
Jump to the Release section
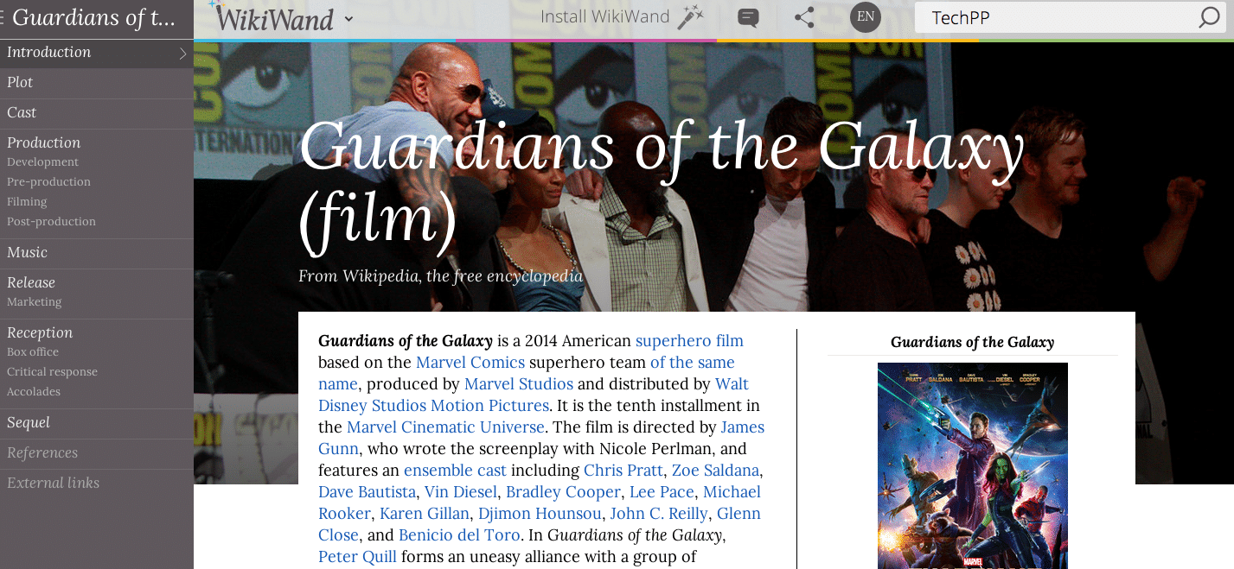(x=31, y=282)
